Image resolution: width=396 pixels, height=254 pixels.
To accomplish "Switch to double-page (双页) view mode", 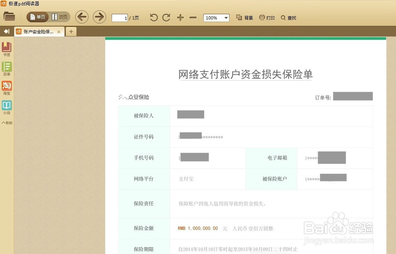I will click(x=60, y=17).
